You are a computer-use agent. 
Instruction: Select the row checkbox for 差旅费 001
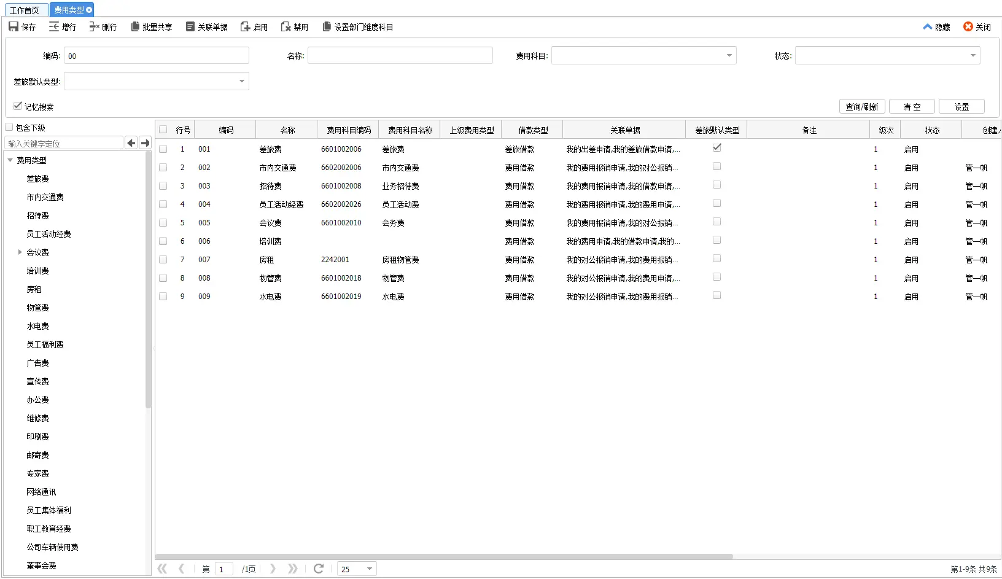pos(163,149)
